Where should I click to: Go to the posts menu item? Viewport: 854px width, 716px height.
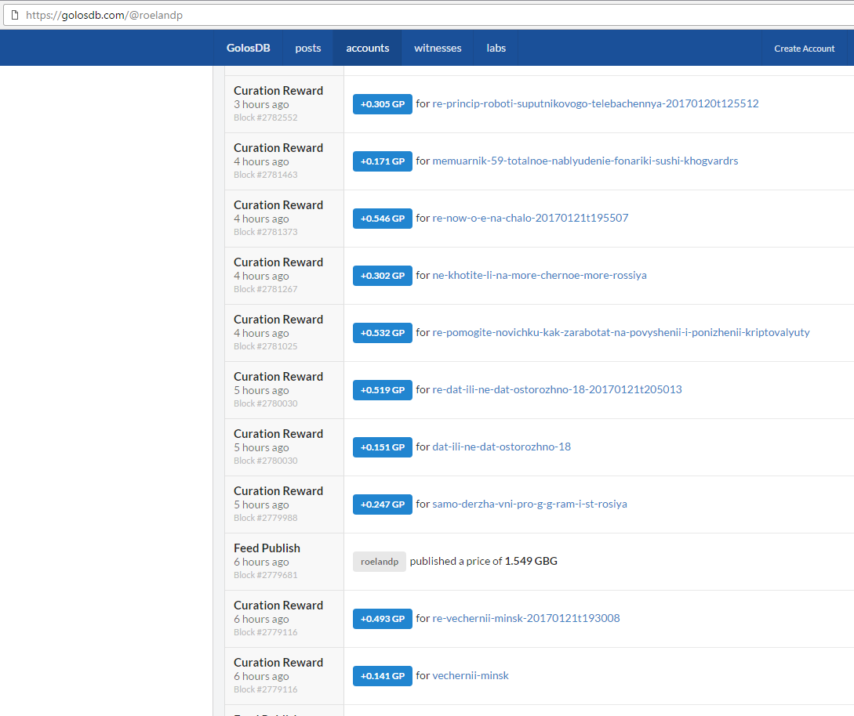pos(307,48)
